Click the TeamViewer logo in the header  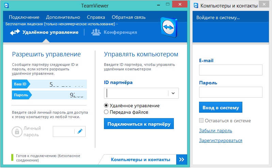pyautogui.click(x=169, y=27)
